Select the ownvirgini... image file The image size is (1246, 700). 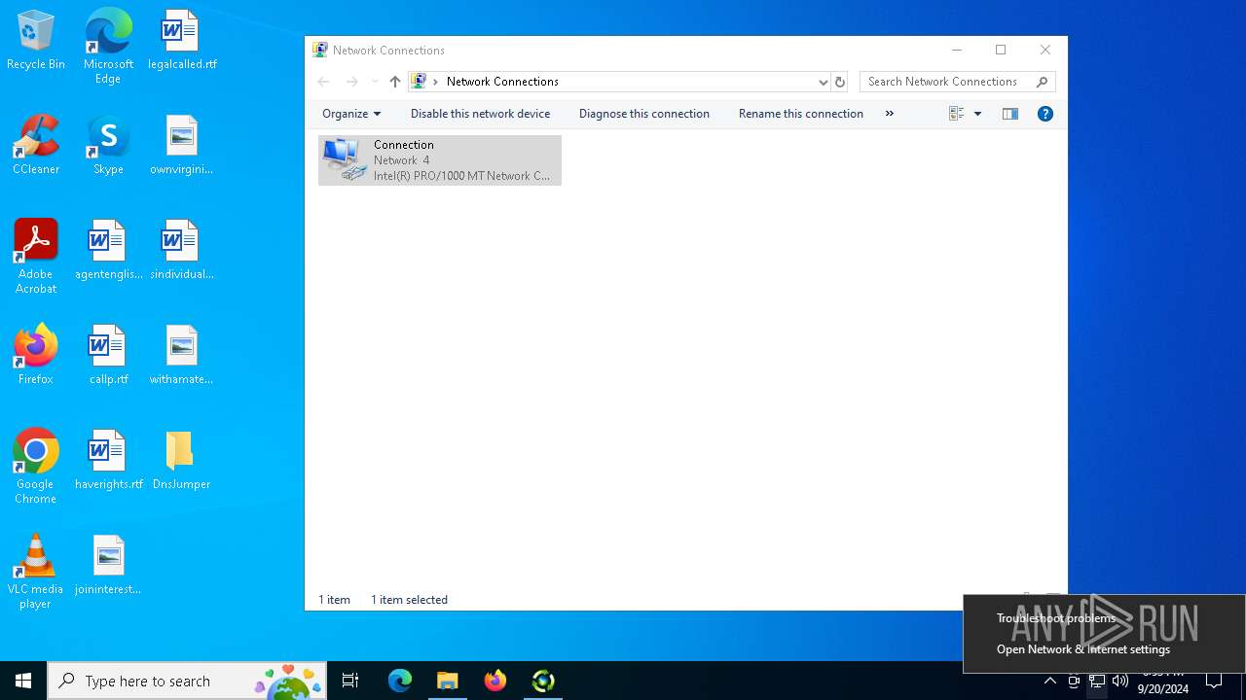182,146
